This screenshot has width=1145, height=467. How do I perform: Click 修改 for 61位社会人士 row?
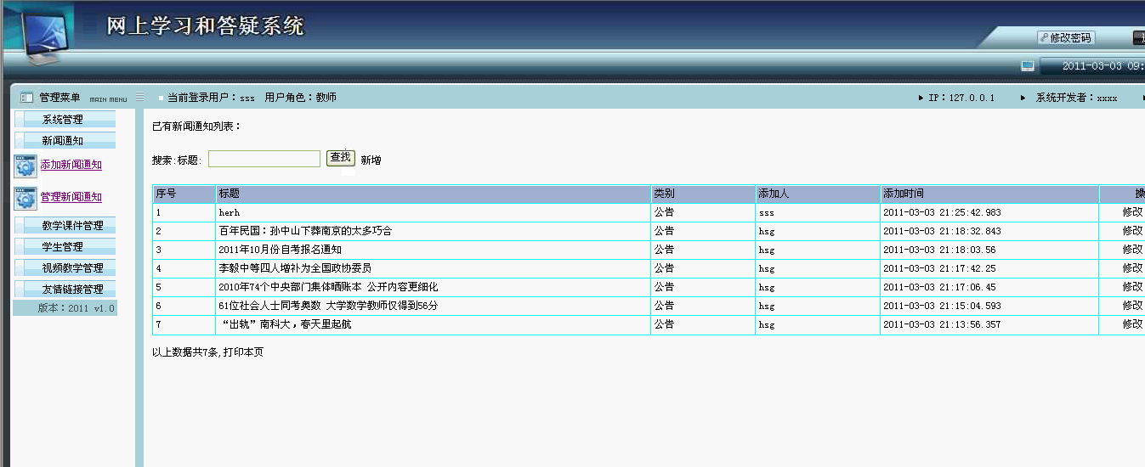click(x=1132, y=306)
